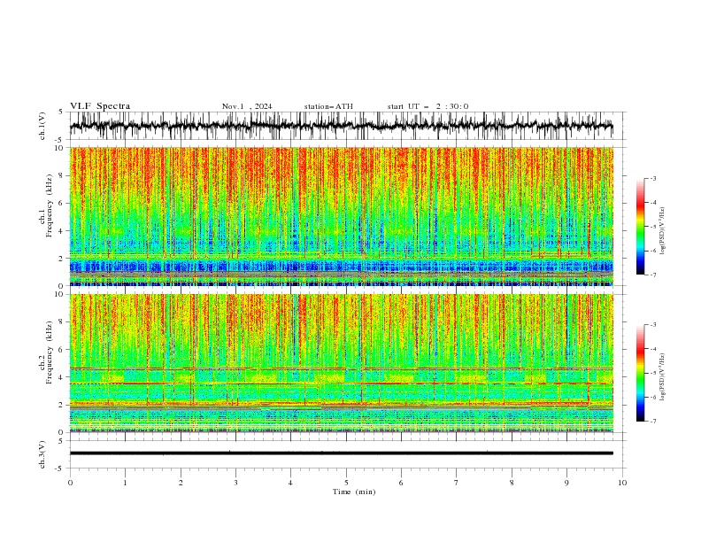Click time axis tick label '7'
This screenshot has height=542, width=701.
tap(457, 483)
